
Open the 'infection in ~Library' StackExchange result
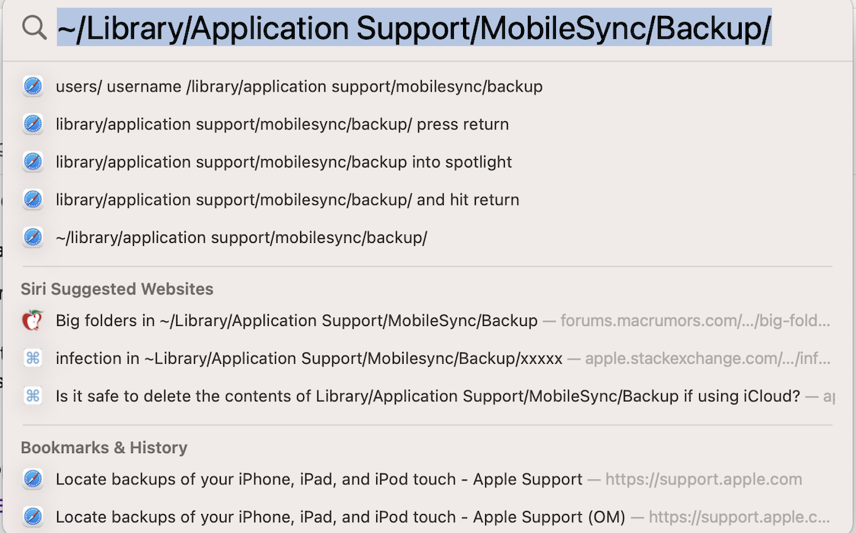pyautogui.click(x=308, y=358)
